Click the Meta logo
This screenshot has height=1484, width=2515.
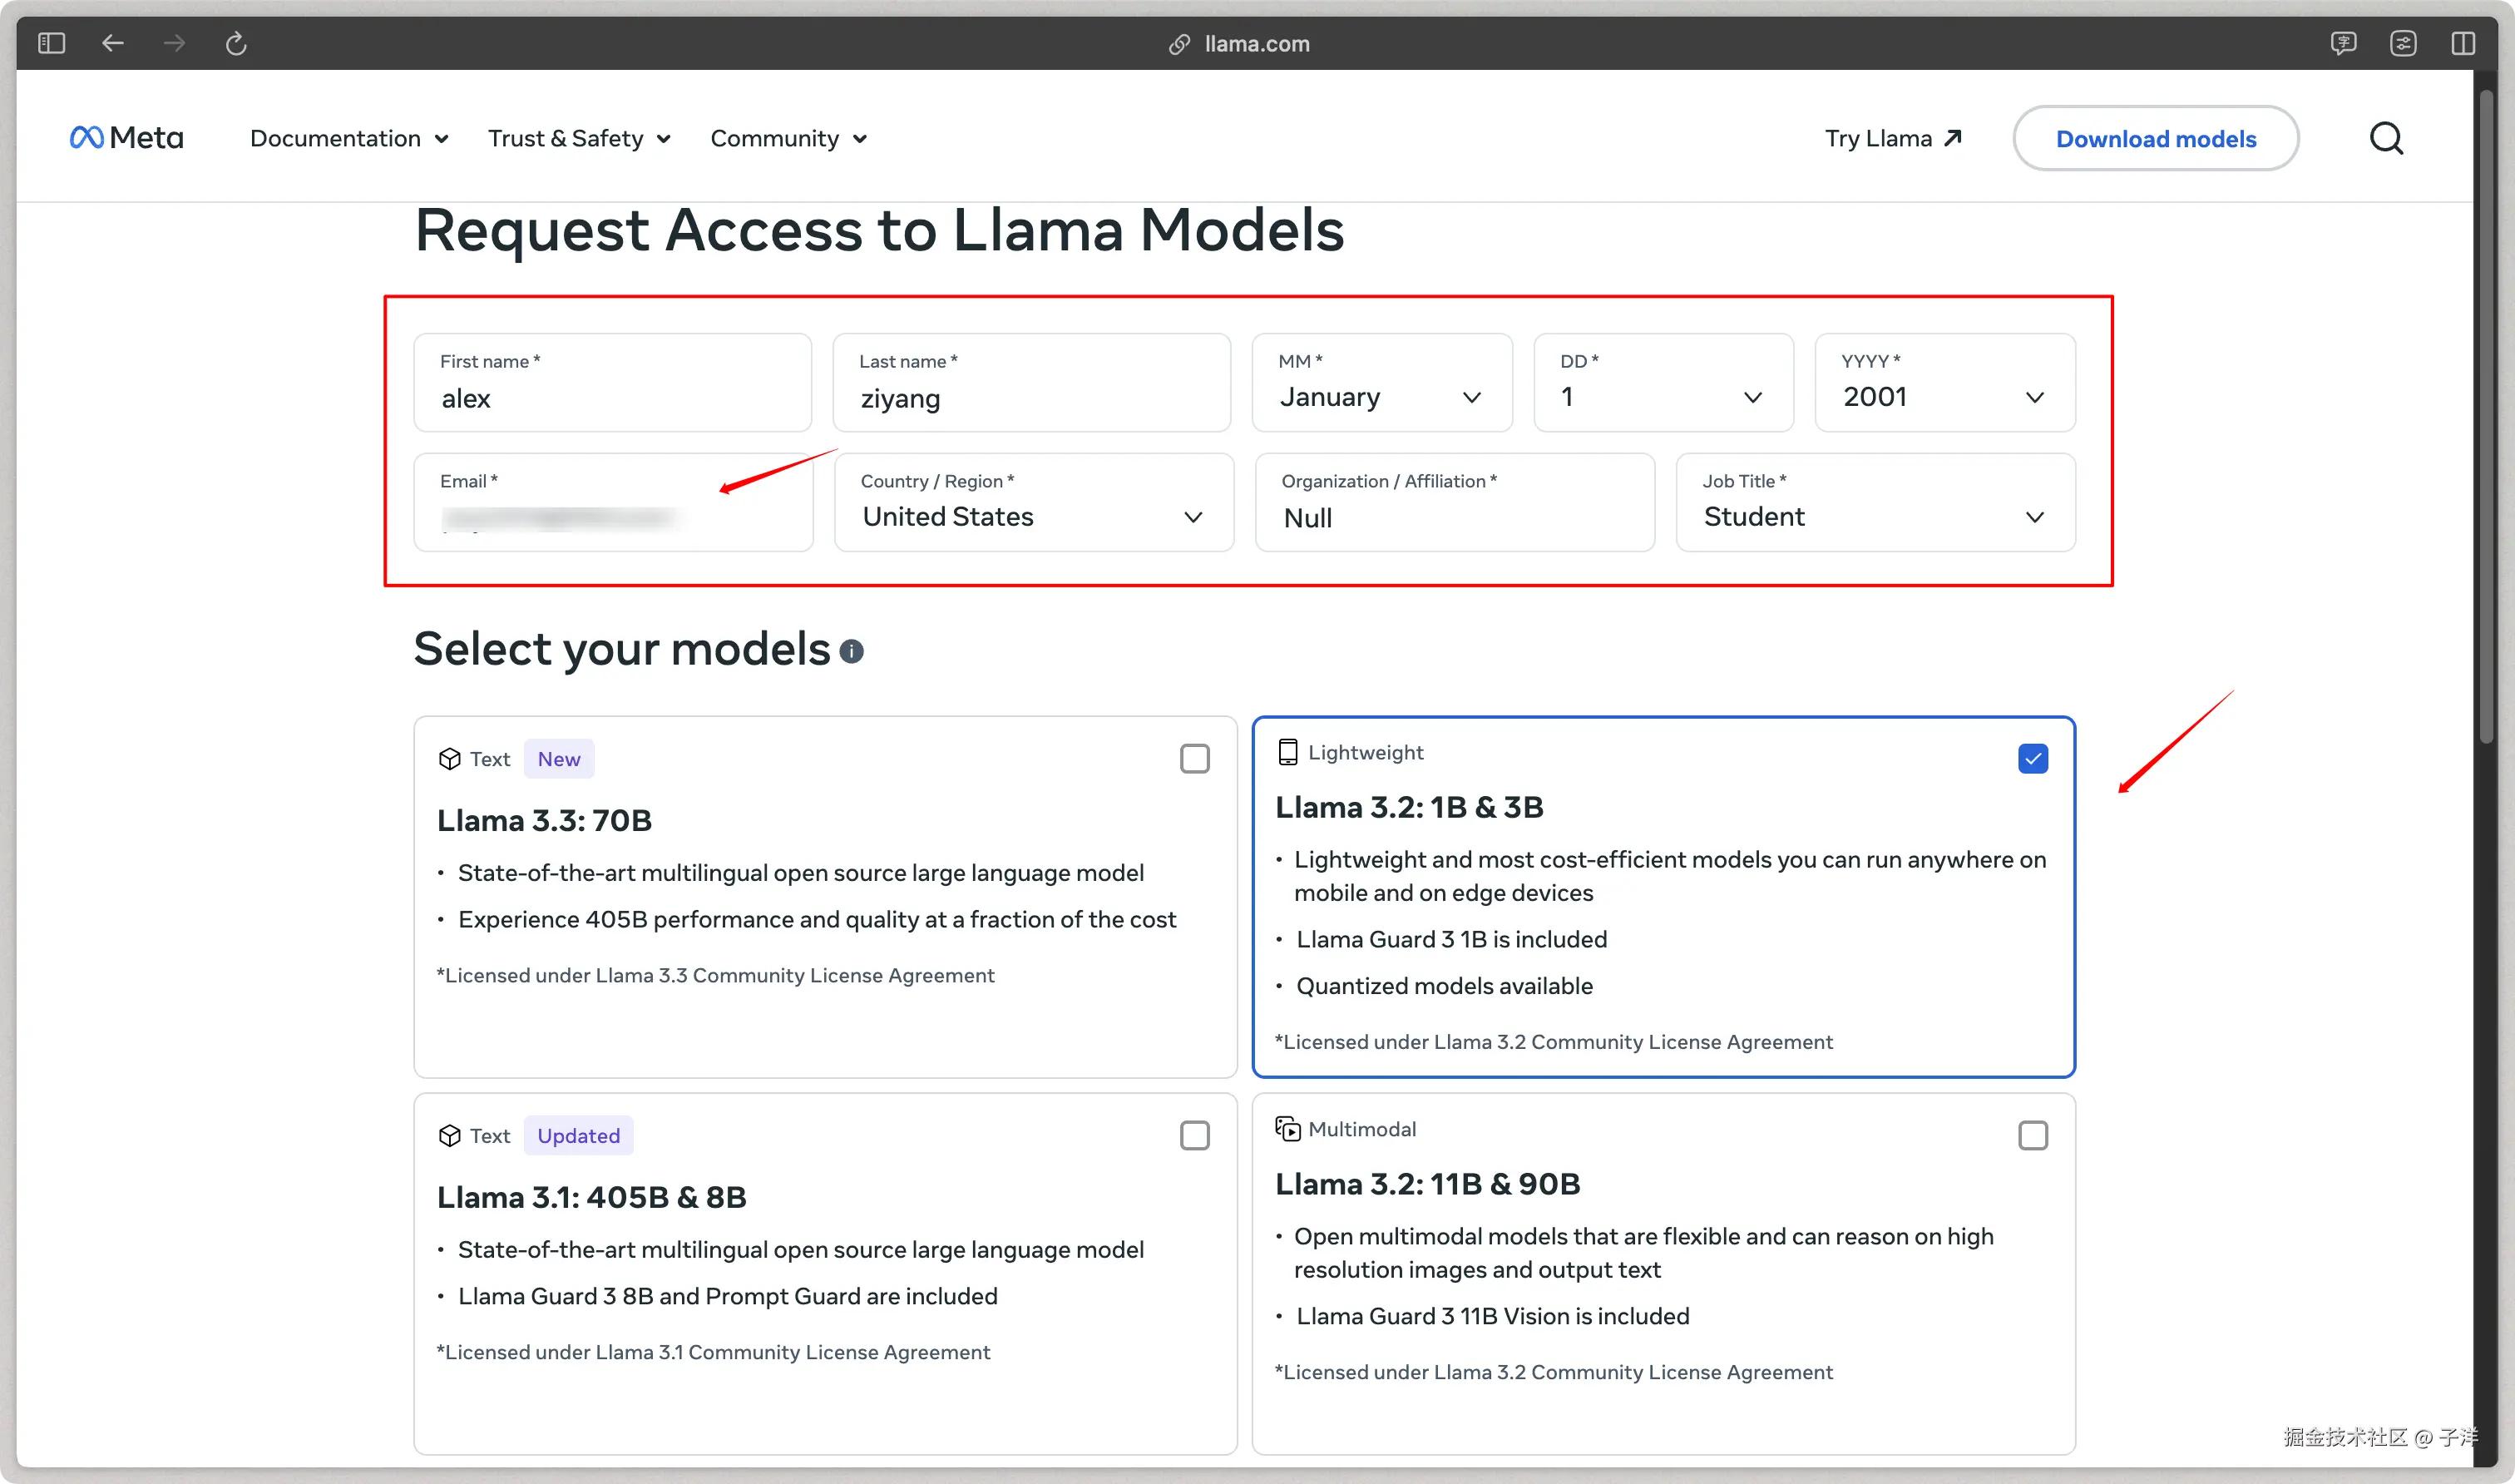coord(126,138)
